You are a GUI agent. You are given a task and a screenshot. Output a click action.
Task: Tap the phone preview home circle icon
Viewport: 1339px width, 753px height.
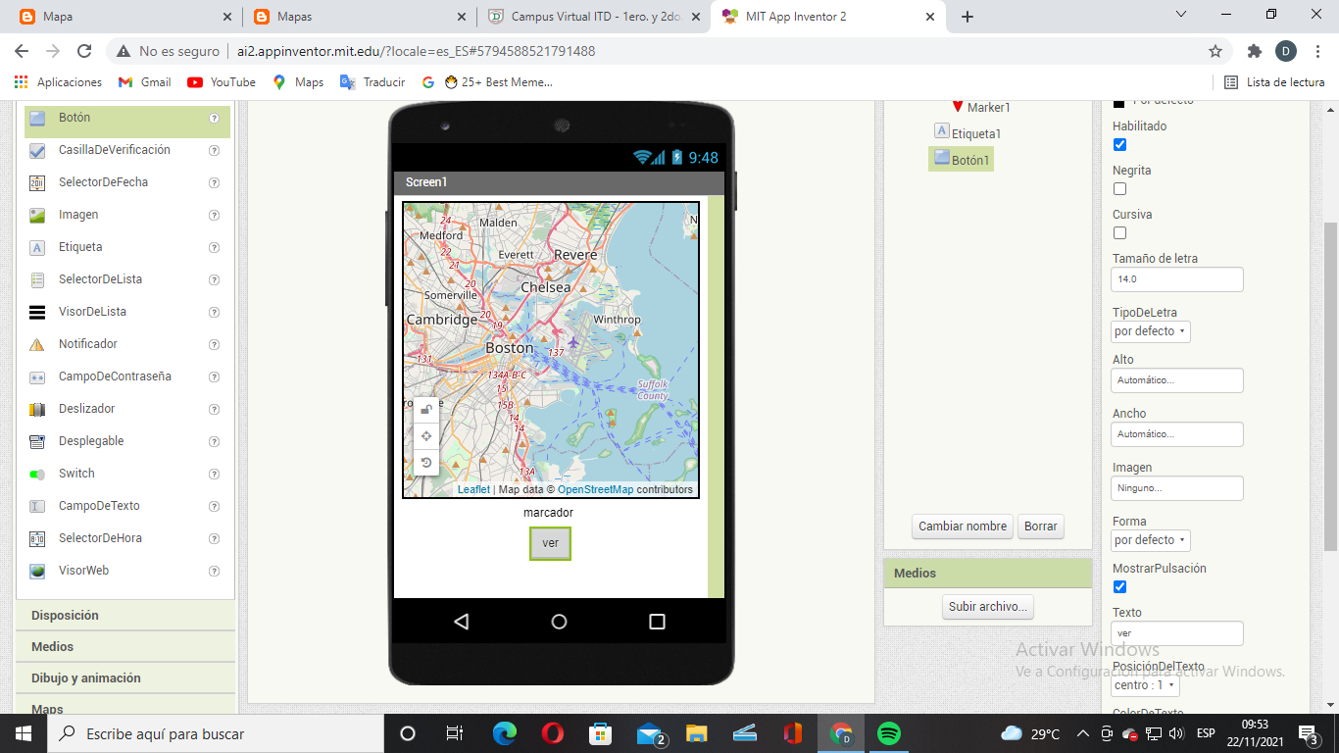tap(559, 622)
